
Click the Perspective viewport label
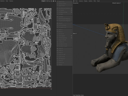[76, 3]
